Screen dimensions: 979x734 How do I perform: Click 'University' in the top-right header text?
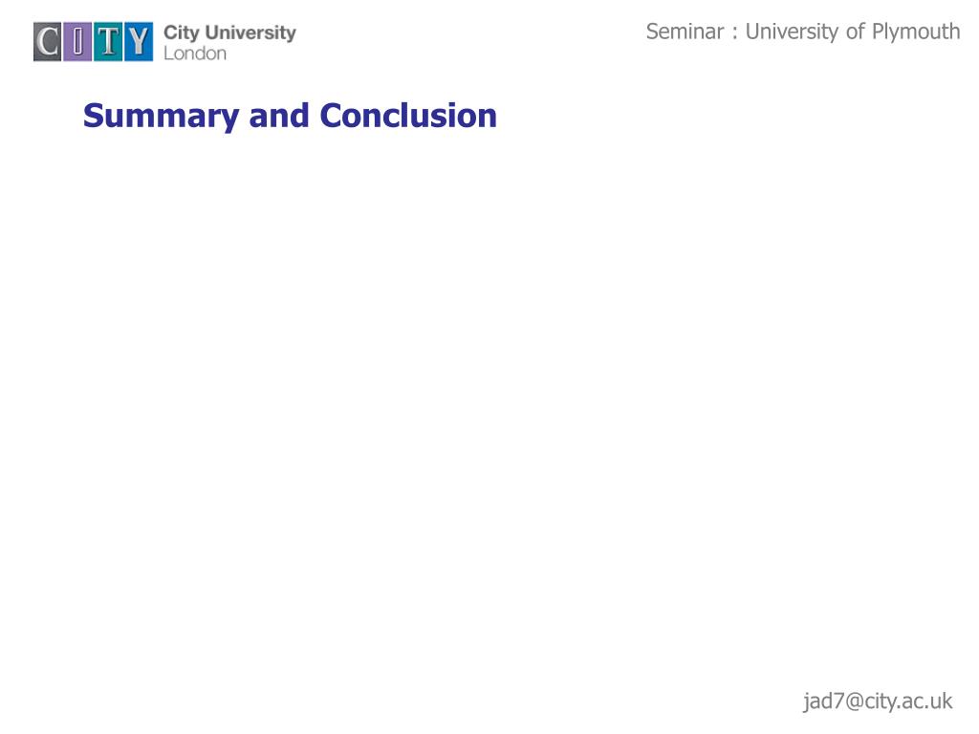pyautogui.click(x=792, y=32)
